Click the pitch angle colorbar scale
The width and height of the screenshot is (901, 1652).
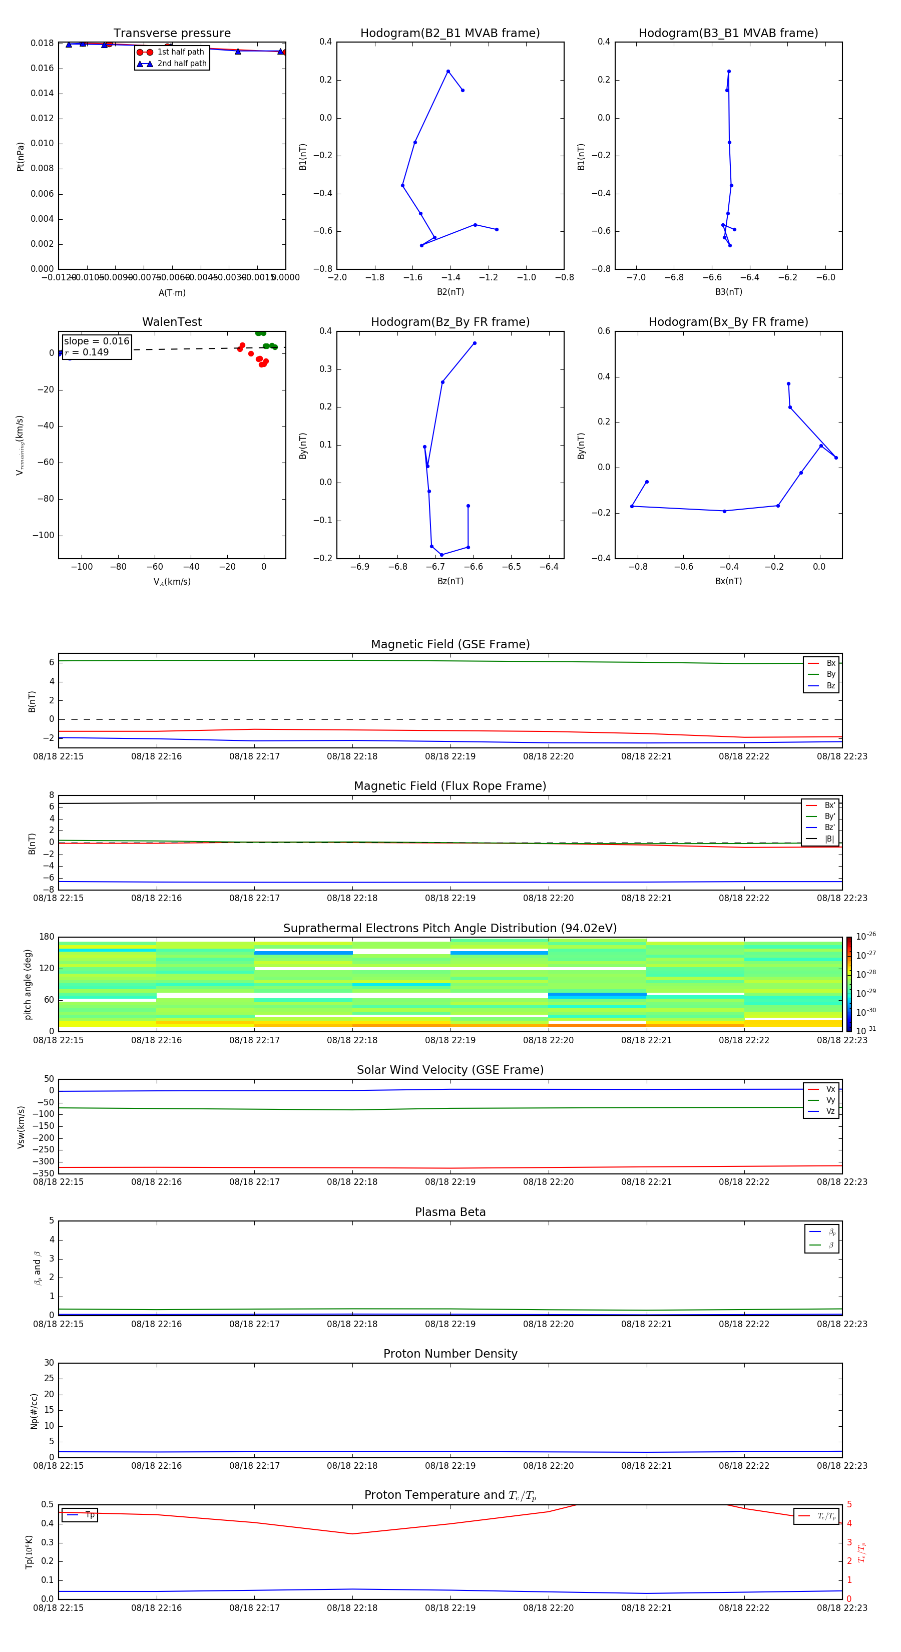click(849, 984)
